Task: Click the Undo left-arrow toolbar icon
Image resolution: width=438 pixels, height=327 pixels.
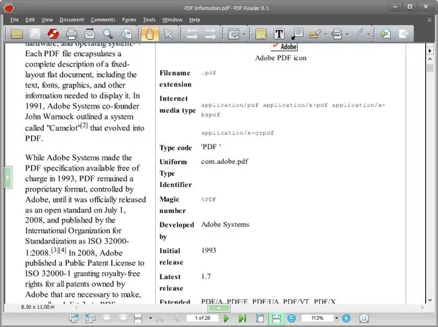Action: [x=191, y=34]
